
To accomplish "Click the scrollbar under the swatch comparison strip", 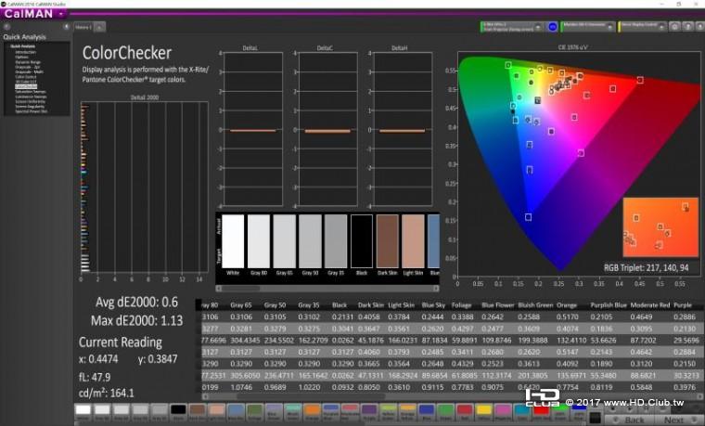I will click(327, 289).
